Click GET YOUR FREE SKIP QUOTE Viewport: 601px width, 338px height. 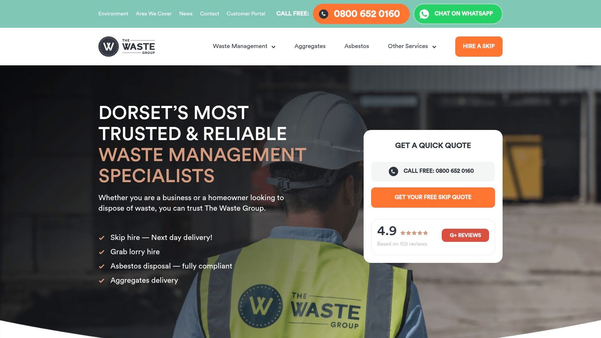[x=433, y=197]
